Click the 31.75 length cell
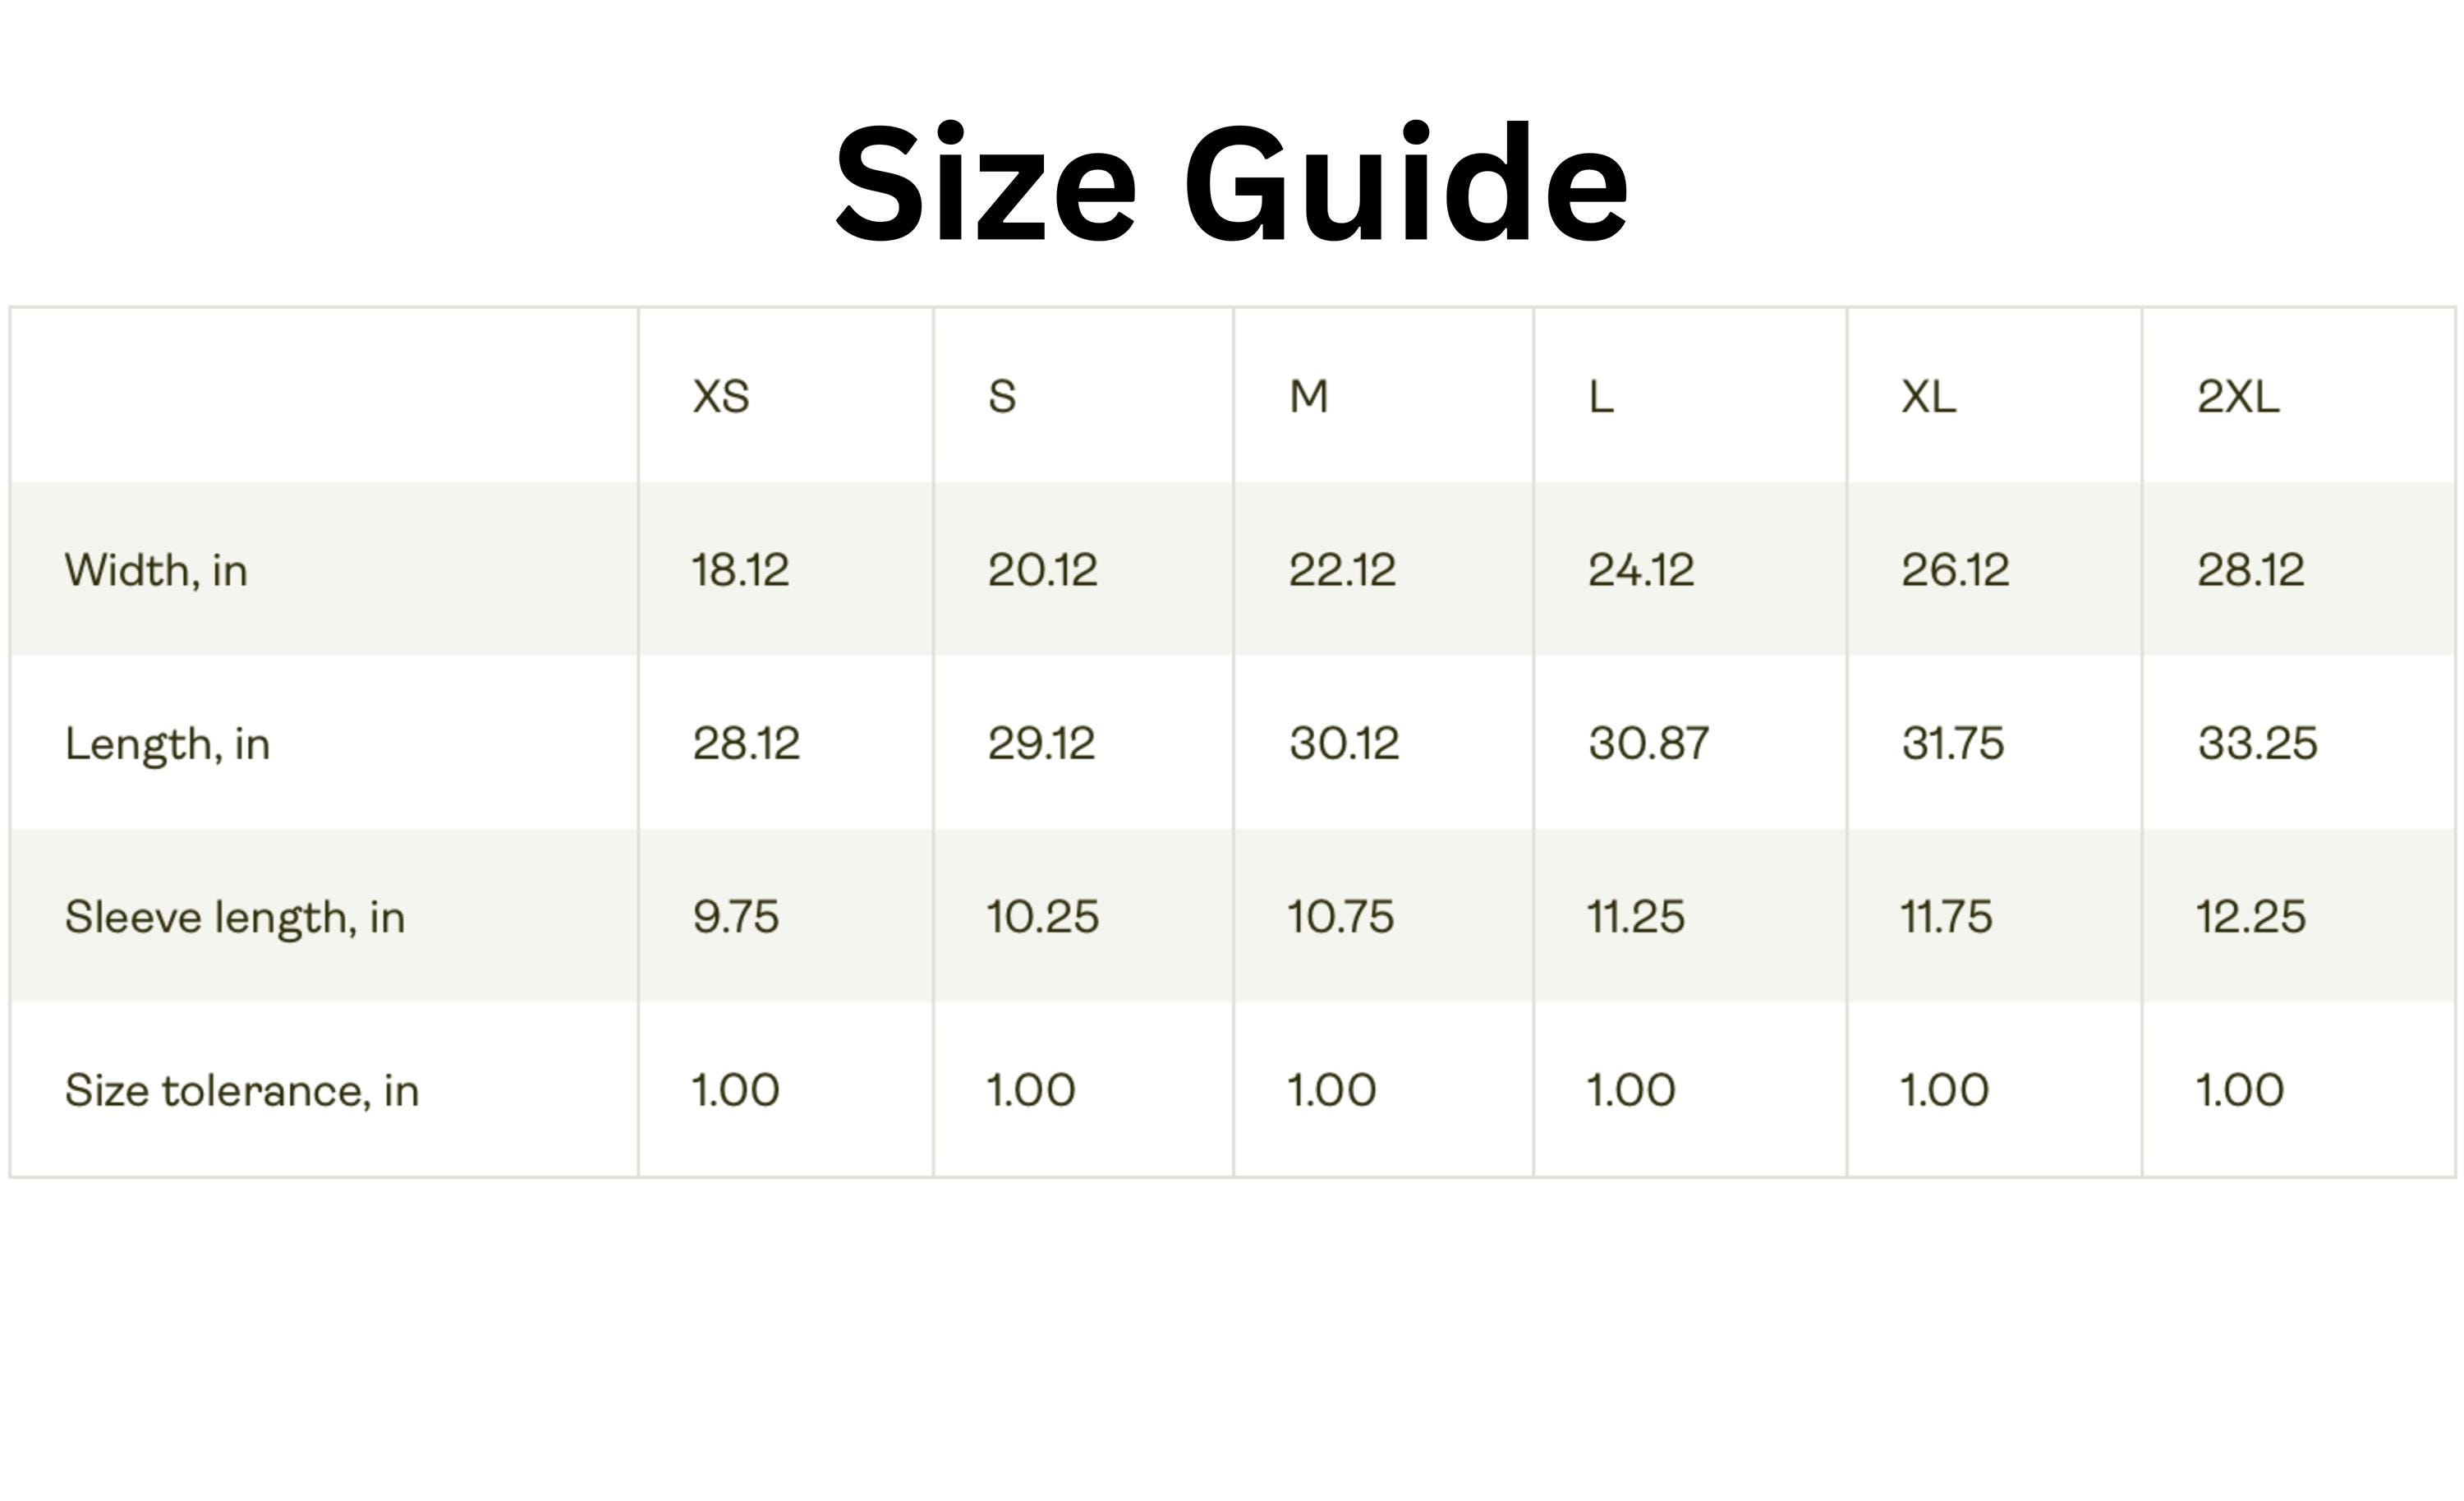 tap(1953, 743)
